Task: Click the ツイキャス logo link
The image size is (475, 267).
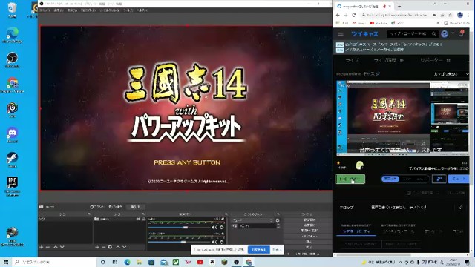Action: coord(364,34)
